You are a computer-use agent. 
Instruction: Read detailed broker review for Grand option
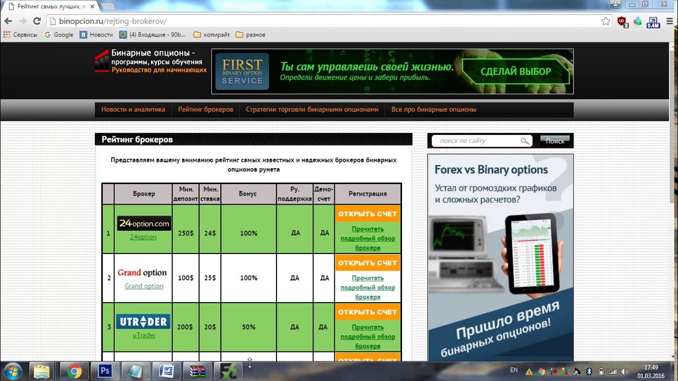click(x=368, y=287)
